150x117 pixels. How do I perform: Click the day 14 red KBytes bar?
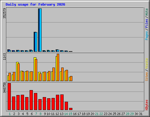click(67, 106)
